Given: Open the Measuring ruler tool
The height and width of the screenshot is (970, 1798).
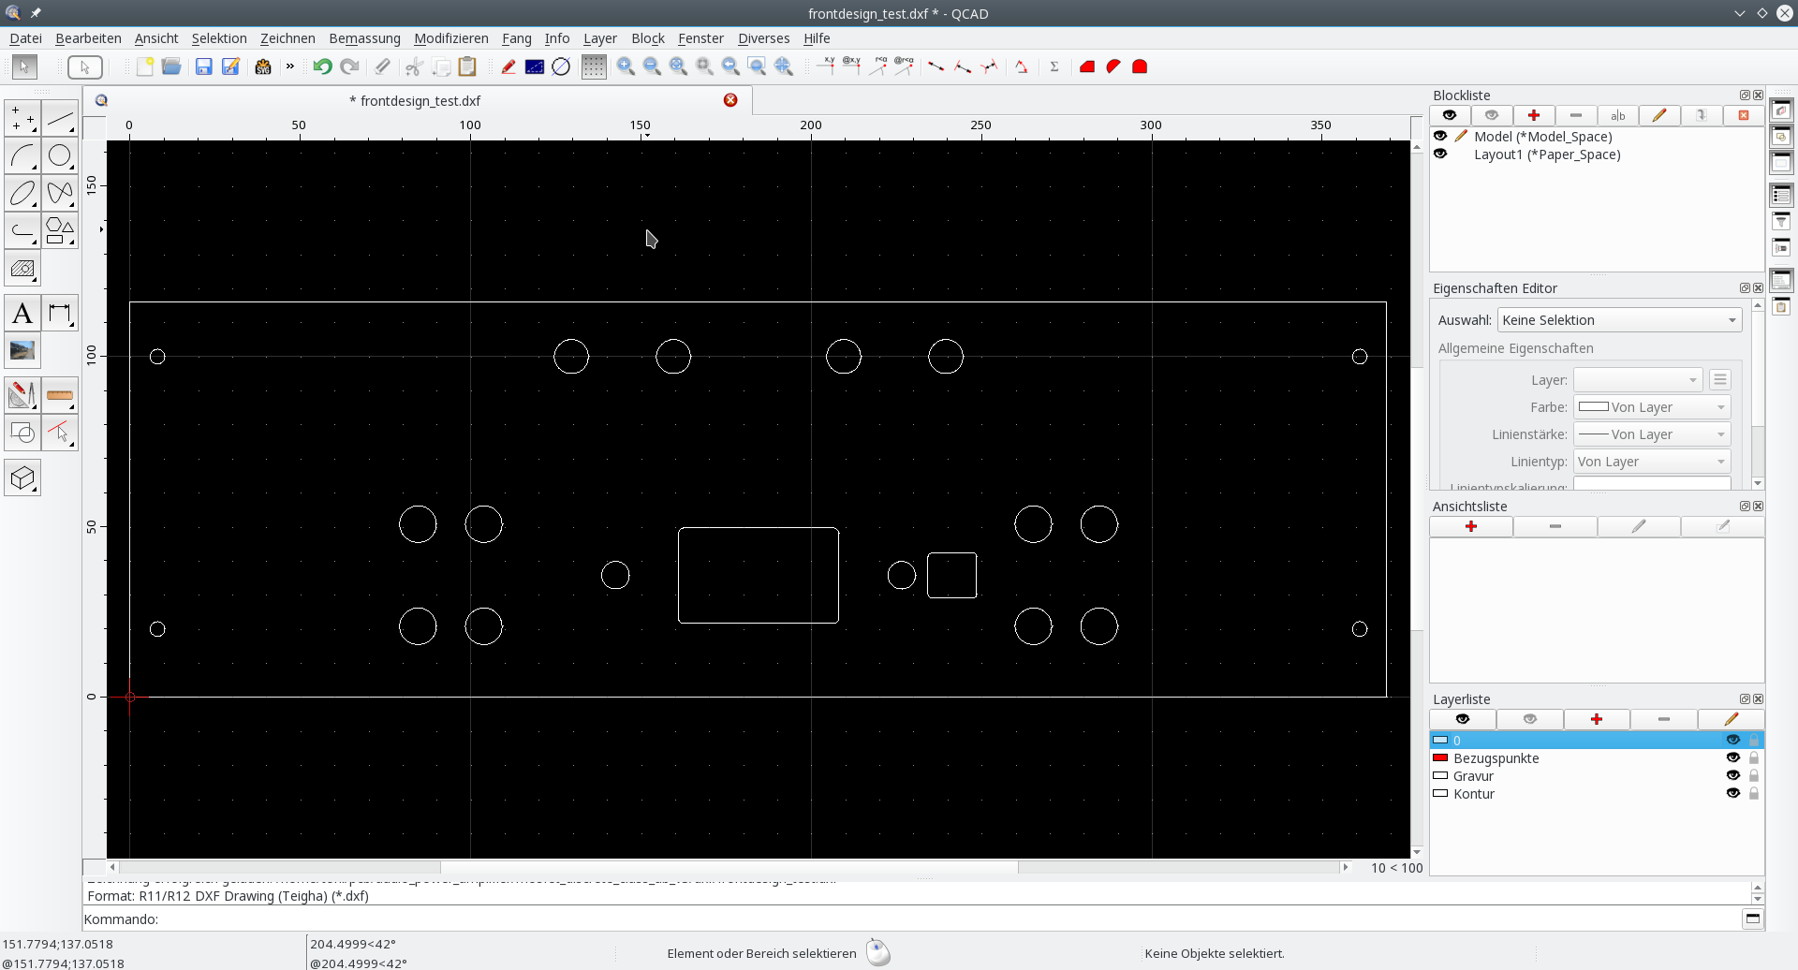Looking at the screenshot, I should click(60, 395).
